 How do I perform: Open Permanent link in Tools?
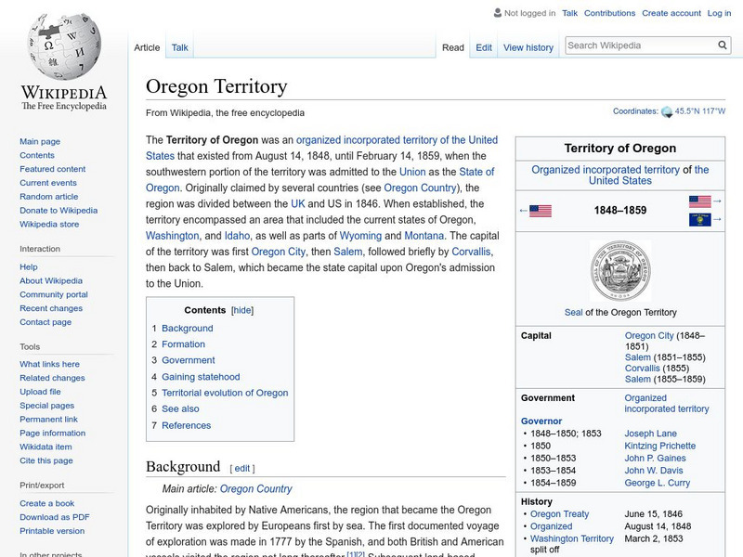(49, 419)
